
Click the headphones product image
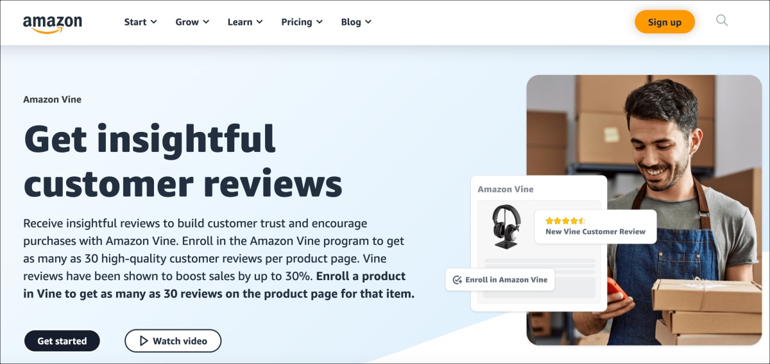coord(506,226)
